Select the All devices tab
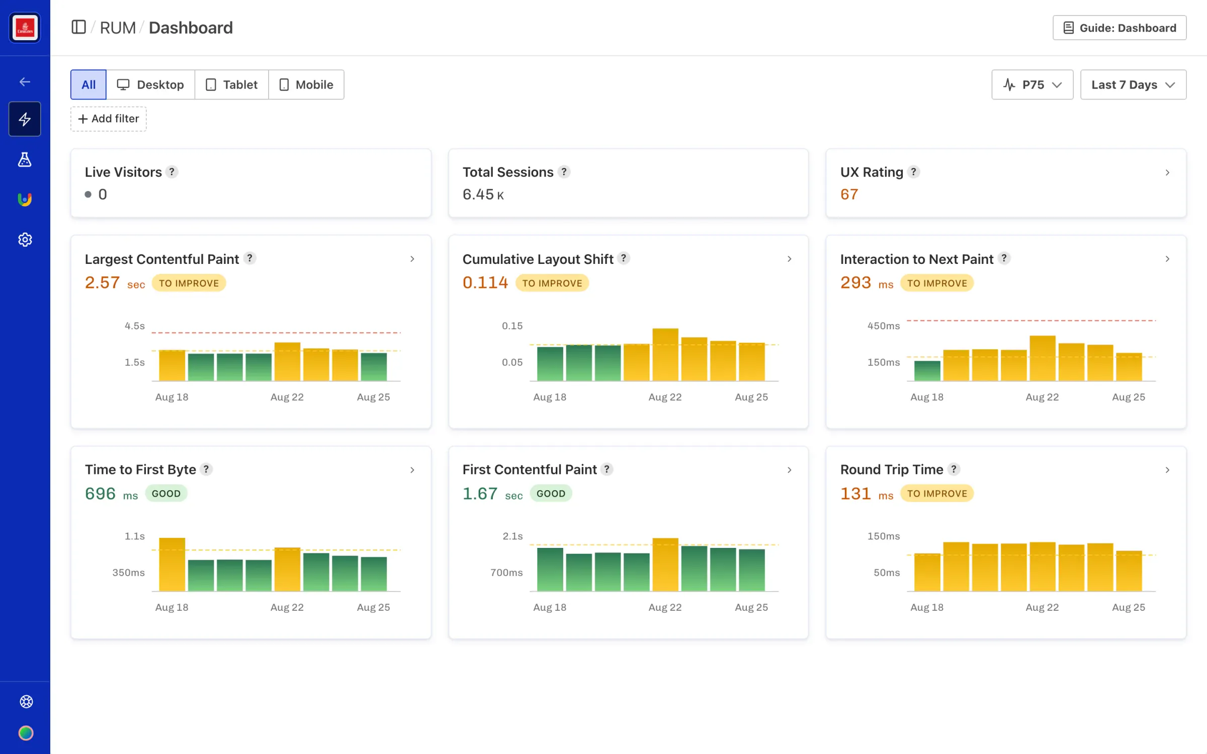This screenshot has height=754, width=1207. point(89,84)
